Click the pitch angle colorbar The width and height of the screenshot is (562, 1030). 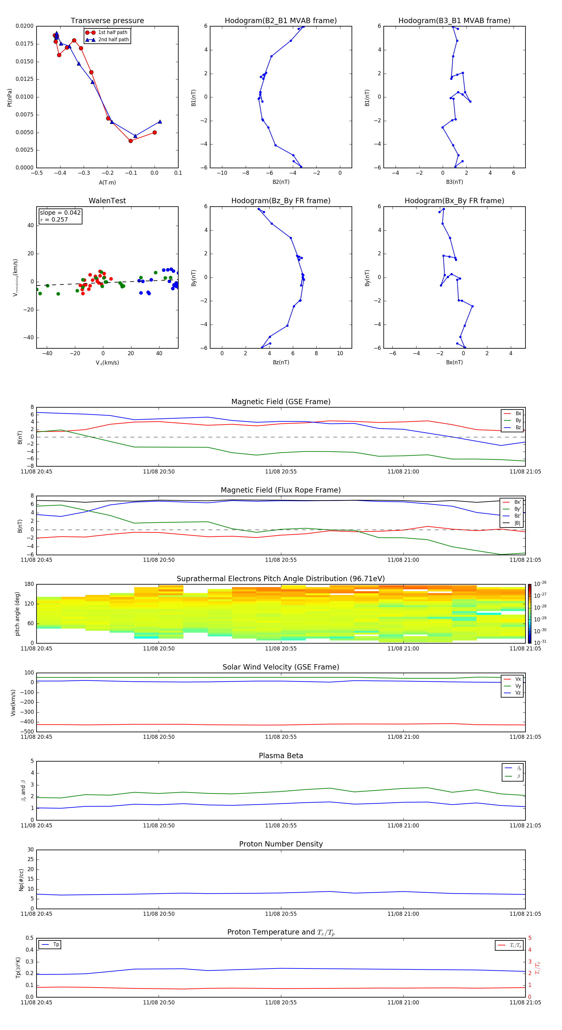tap(530, 614)
